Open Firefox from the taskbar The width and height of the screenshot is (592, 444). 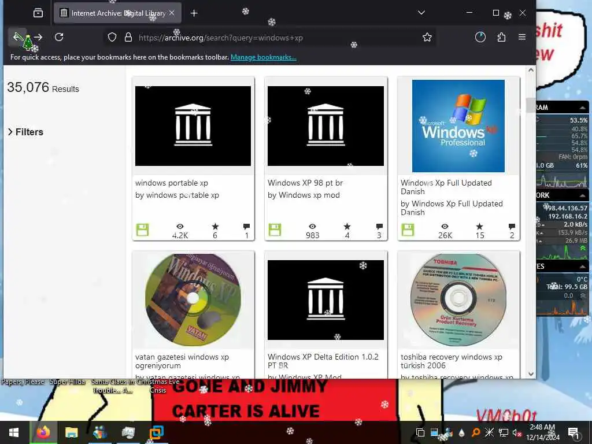[43, 432]
